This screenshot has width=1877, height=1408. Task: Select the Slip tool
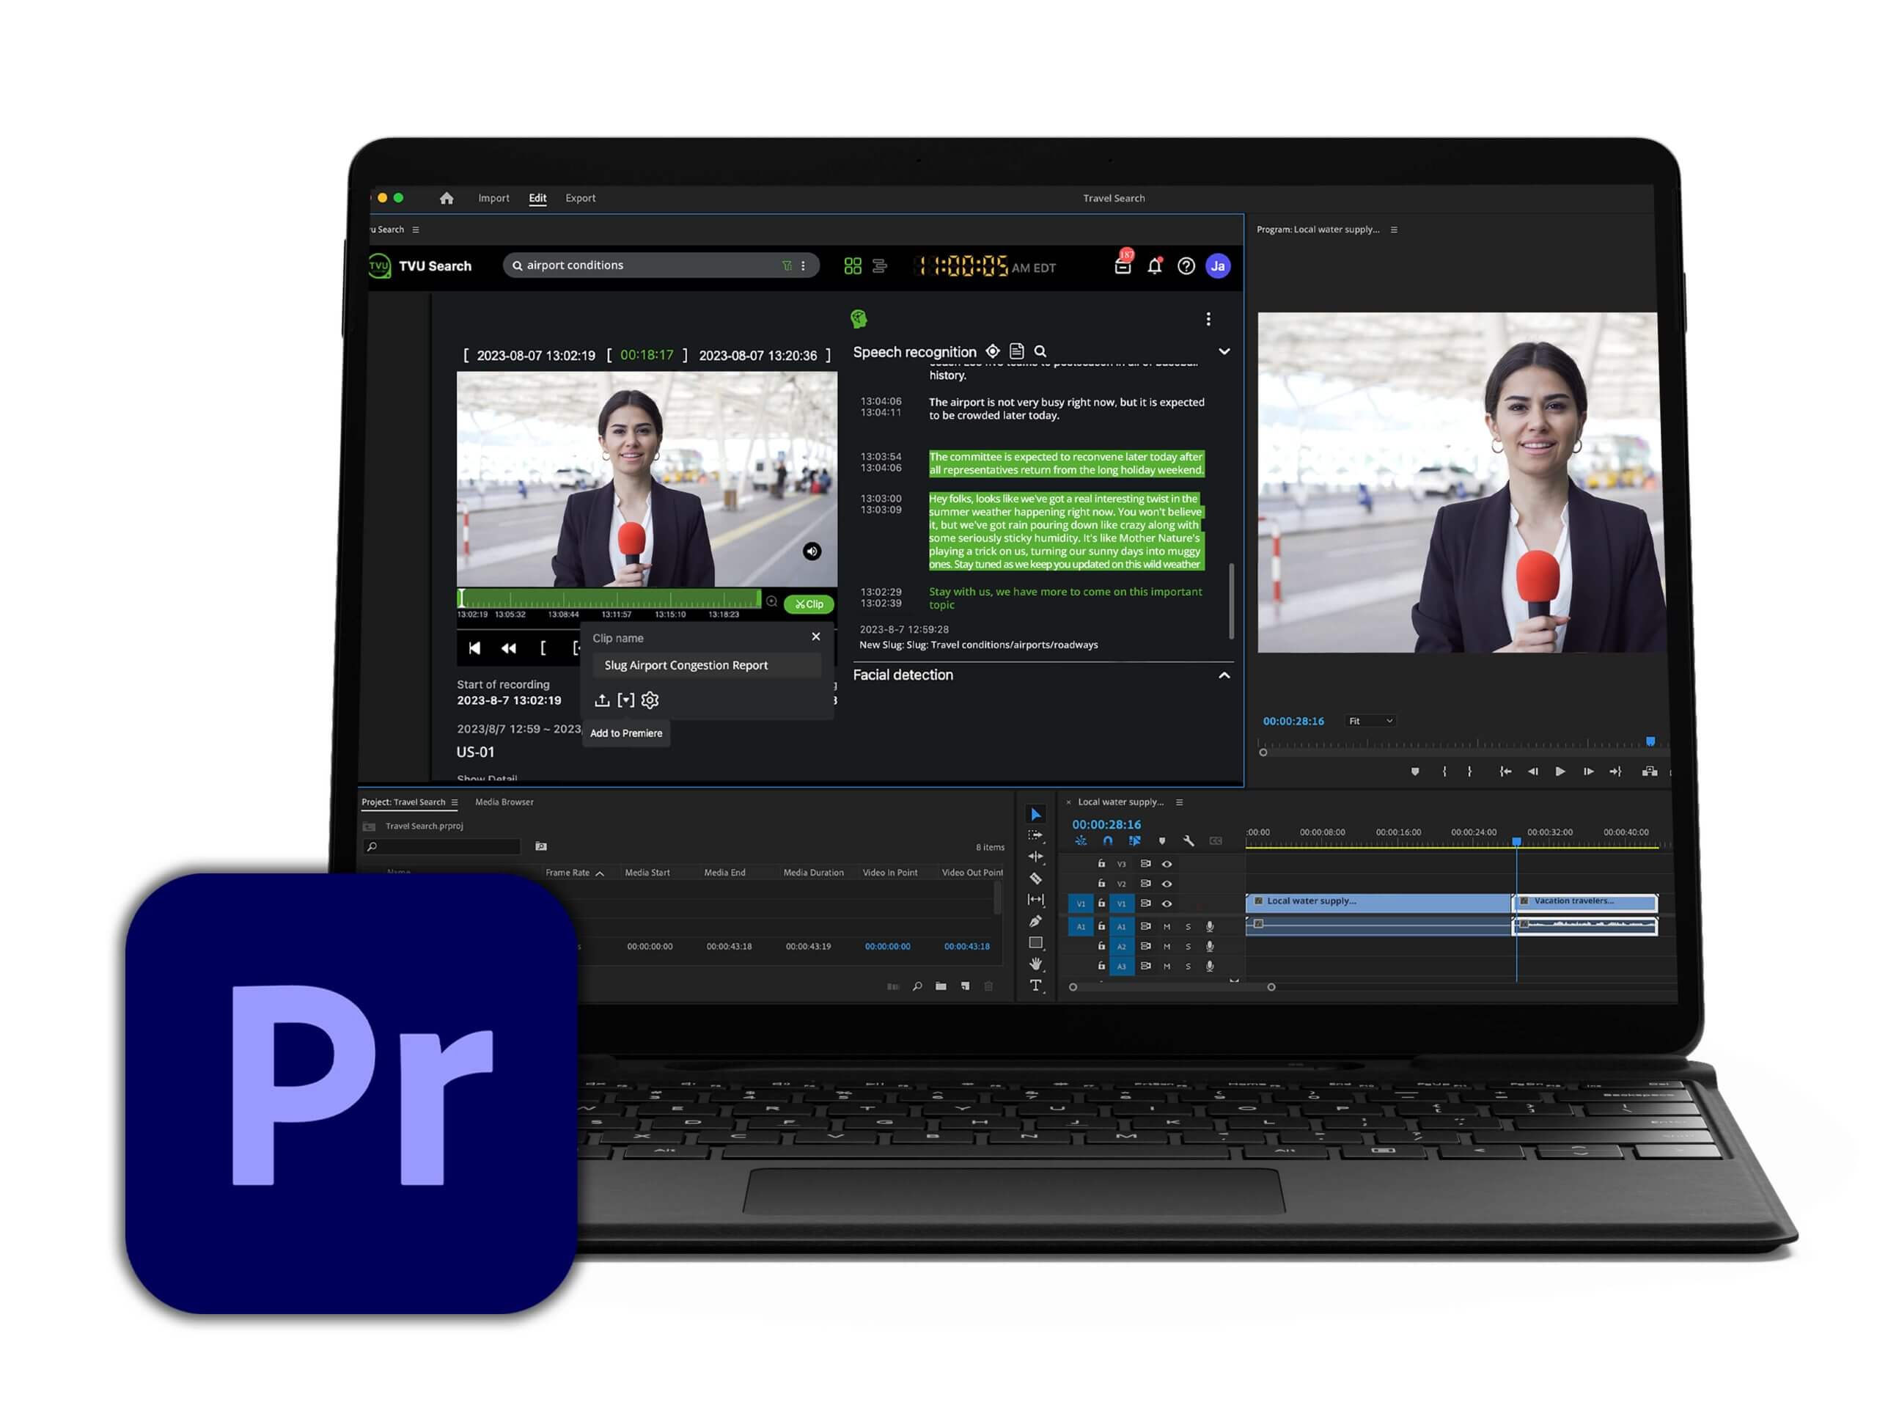click(x=1035, y=900)
